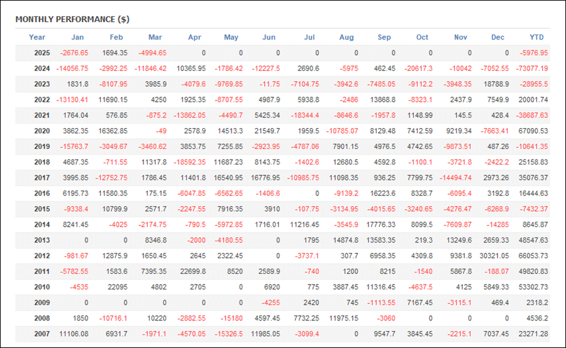The width and height of the screenshot is (566, 348).
Task: Click the Nov column header
Action: tap(460, 37)
